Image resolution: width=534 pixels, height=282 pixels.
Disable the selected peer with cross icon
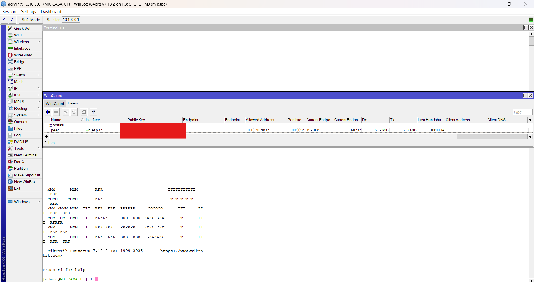[x=74, y=112]
